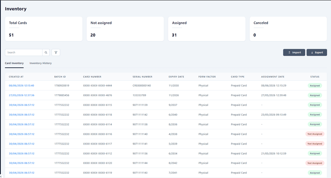
Task: Click the SERIAL NUMBER column header
Action: [x=142, y=77]
